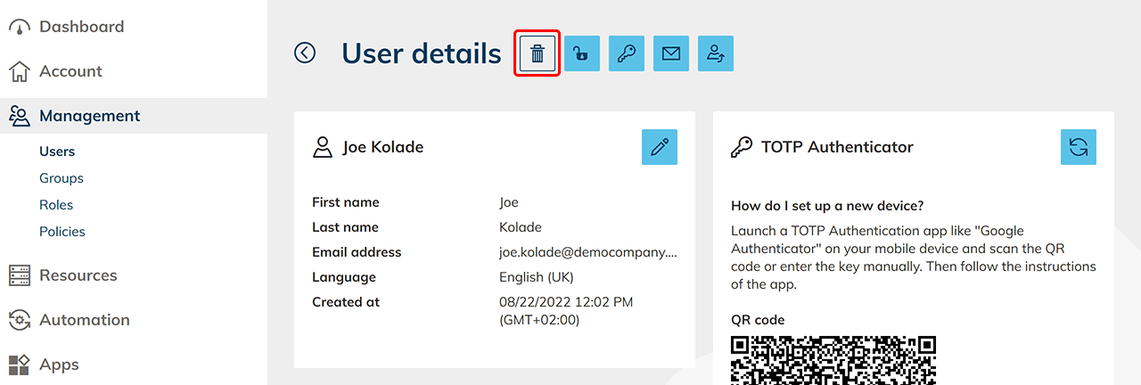
Task: Open Roles under Management
Action: (x=56, y=205)
